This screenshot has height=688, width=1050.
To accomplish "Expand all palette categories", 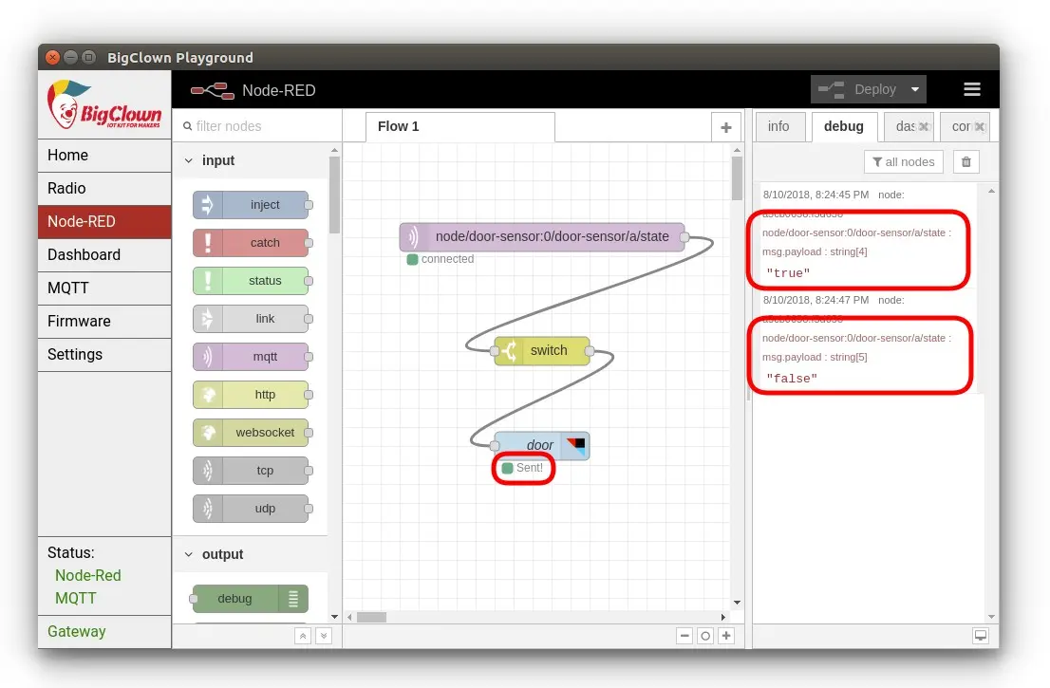I will 324,636.
